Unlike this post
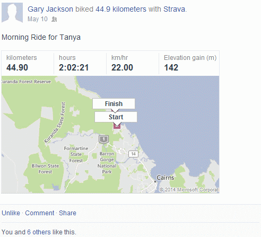Image resolution: width=261 pixels, height=237 pixels. point(11,213)
